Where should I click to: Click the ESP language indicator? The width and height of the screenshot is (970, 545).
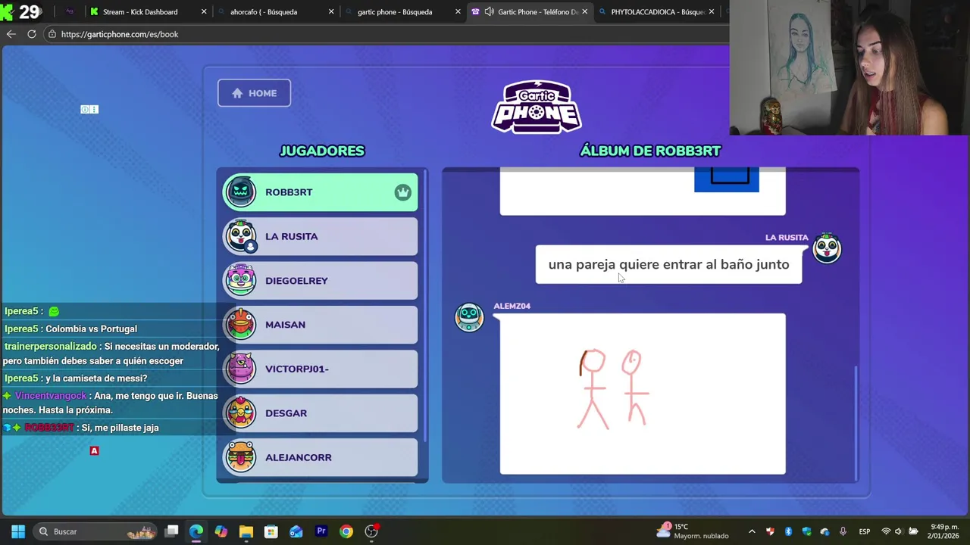click(865, 531)
